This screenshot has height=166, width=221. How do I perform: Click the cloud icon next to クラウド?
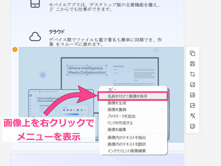pos(35,37)
